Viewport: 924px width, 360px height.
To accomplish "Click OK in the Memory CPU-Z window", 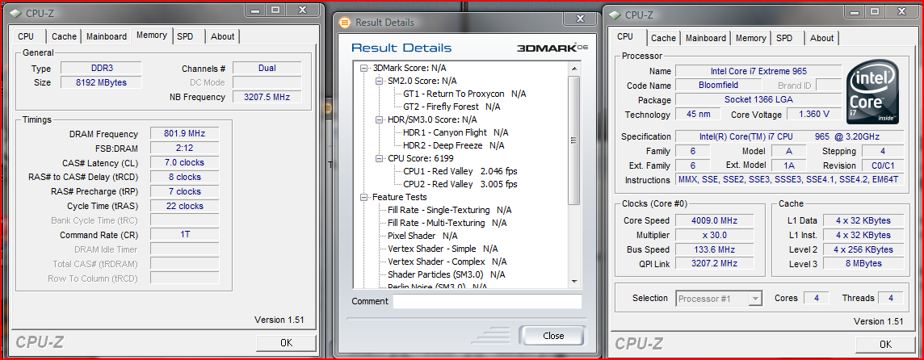I will (x=287, y=343).
